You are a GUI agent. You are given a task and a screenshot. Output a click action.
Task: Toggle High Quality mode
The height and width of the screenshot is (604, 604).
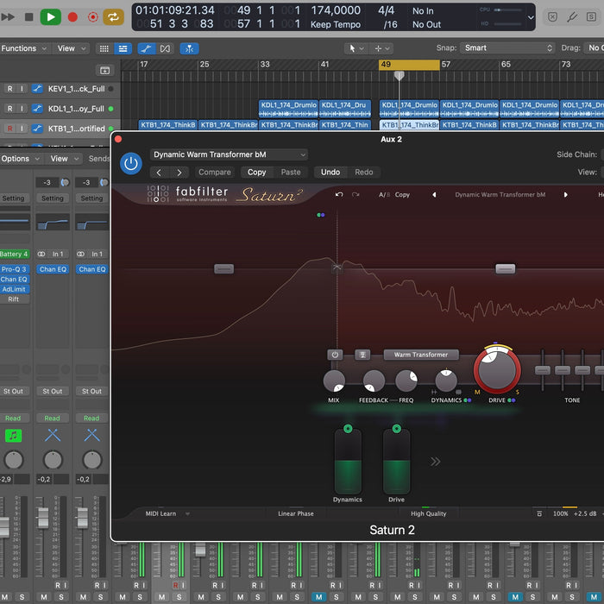click(x=428, y=514)
